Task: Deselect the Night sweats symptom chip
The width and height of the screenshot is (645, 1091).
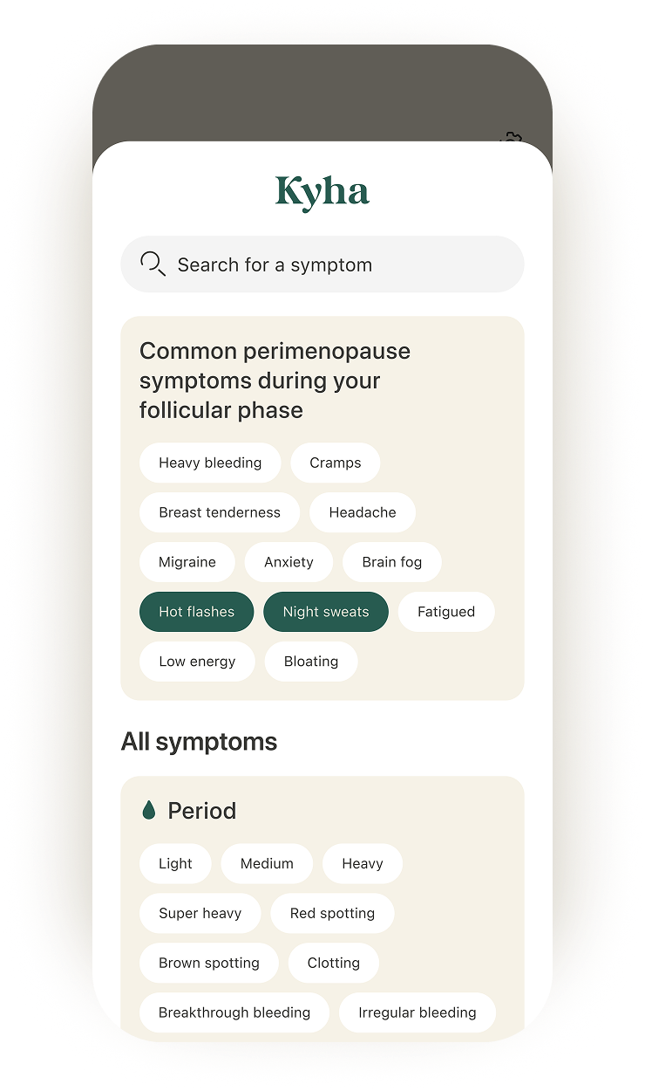Action: pyautogui.click(x=326, y=612)
